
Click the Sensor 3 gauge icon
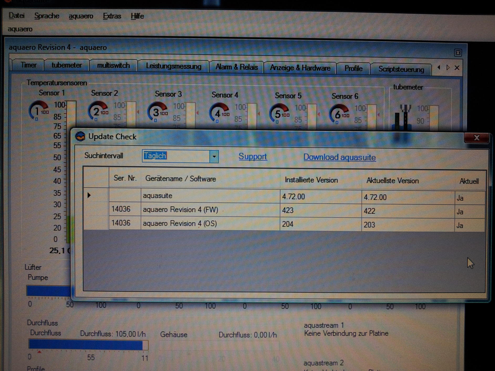click(x=158, y=112)
